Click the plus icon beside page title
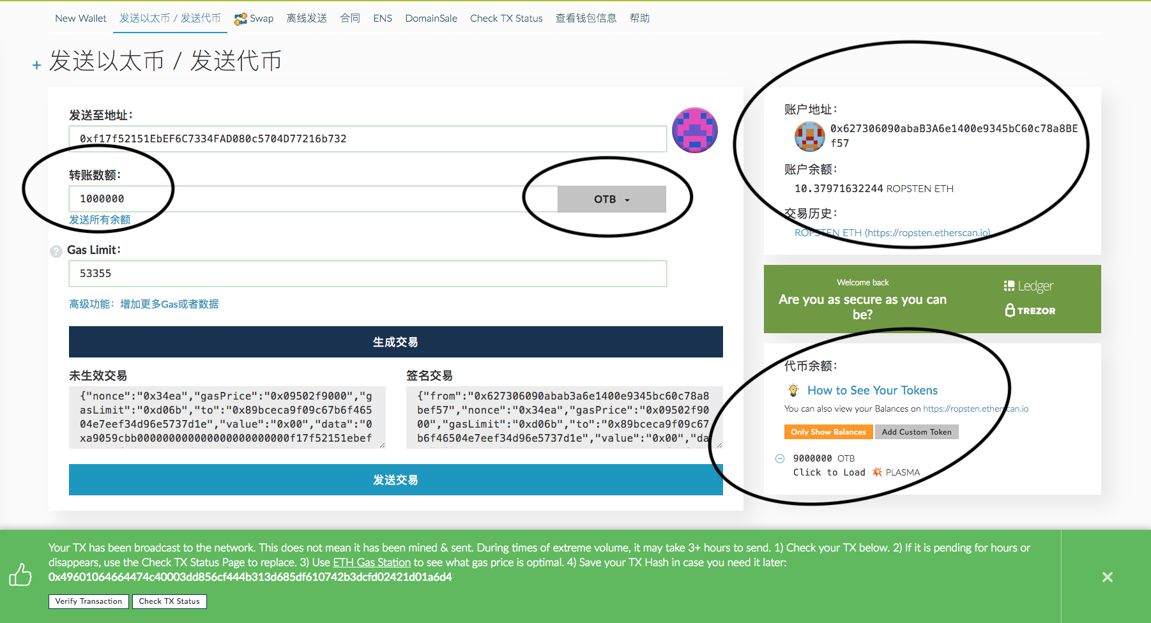The height and width of the screenshot is (623, 1151). pos(36,65)
